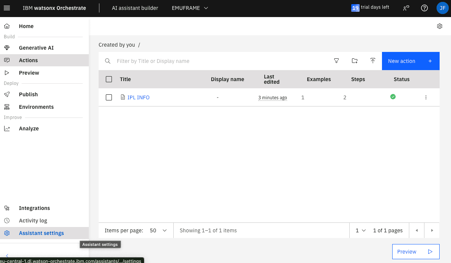Open the gear settings icon top right
The width and height of the screenshot is (451, 263).
[440, 26]
